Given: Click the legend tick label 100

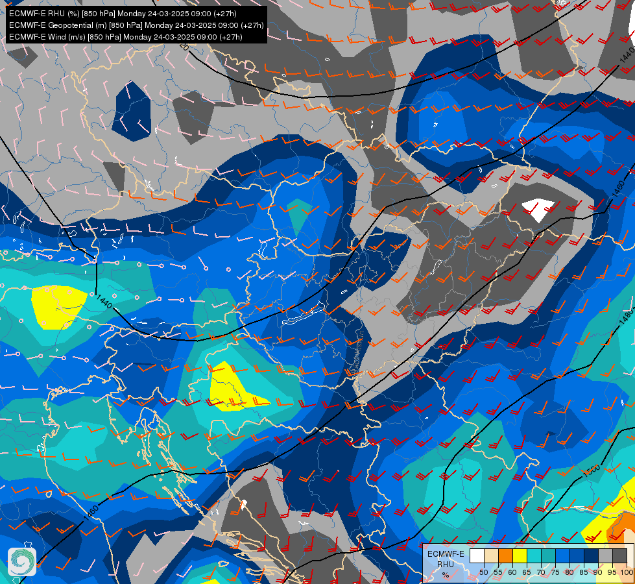Looking at the screenshot, I should tap(627, 572).
